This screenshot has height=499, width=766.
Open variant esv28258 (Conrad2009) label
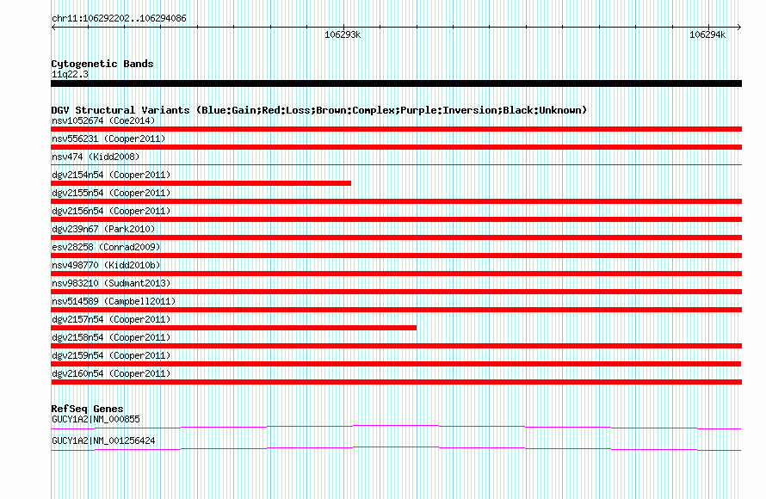tap(106, 247)
